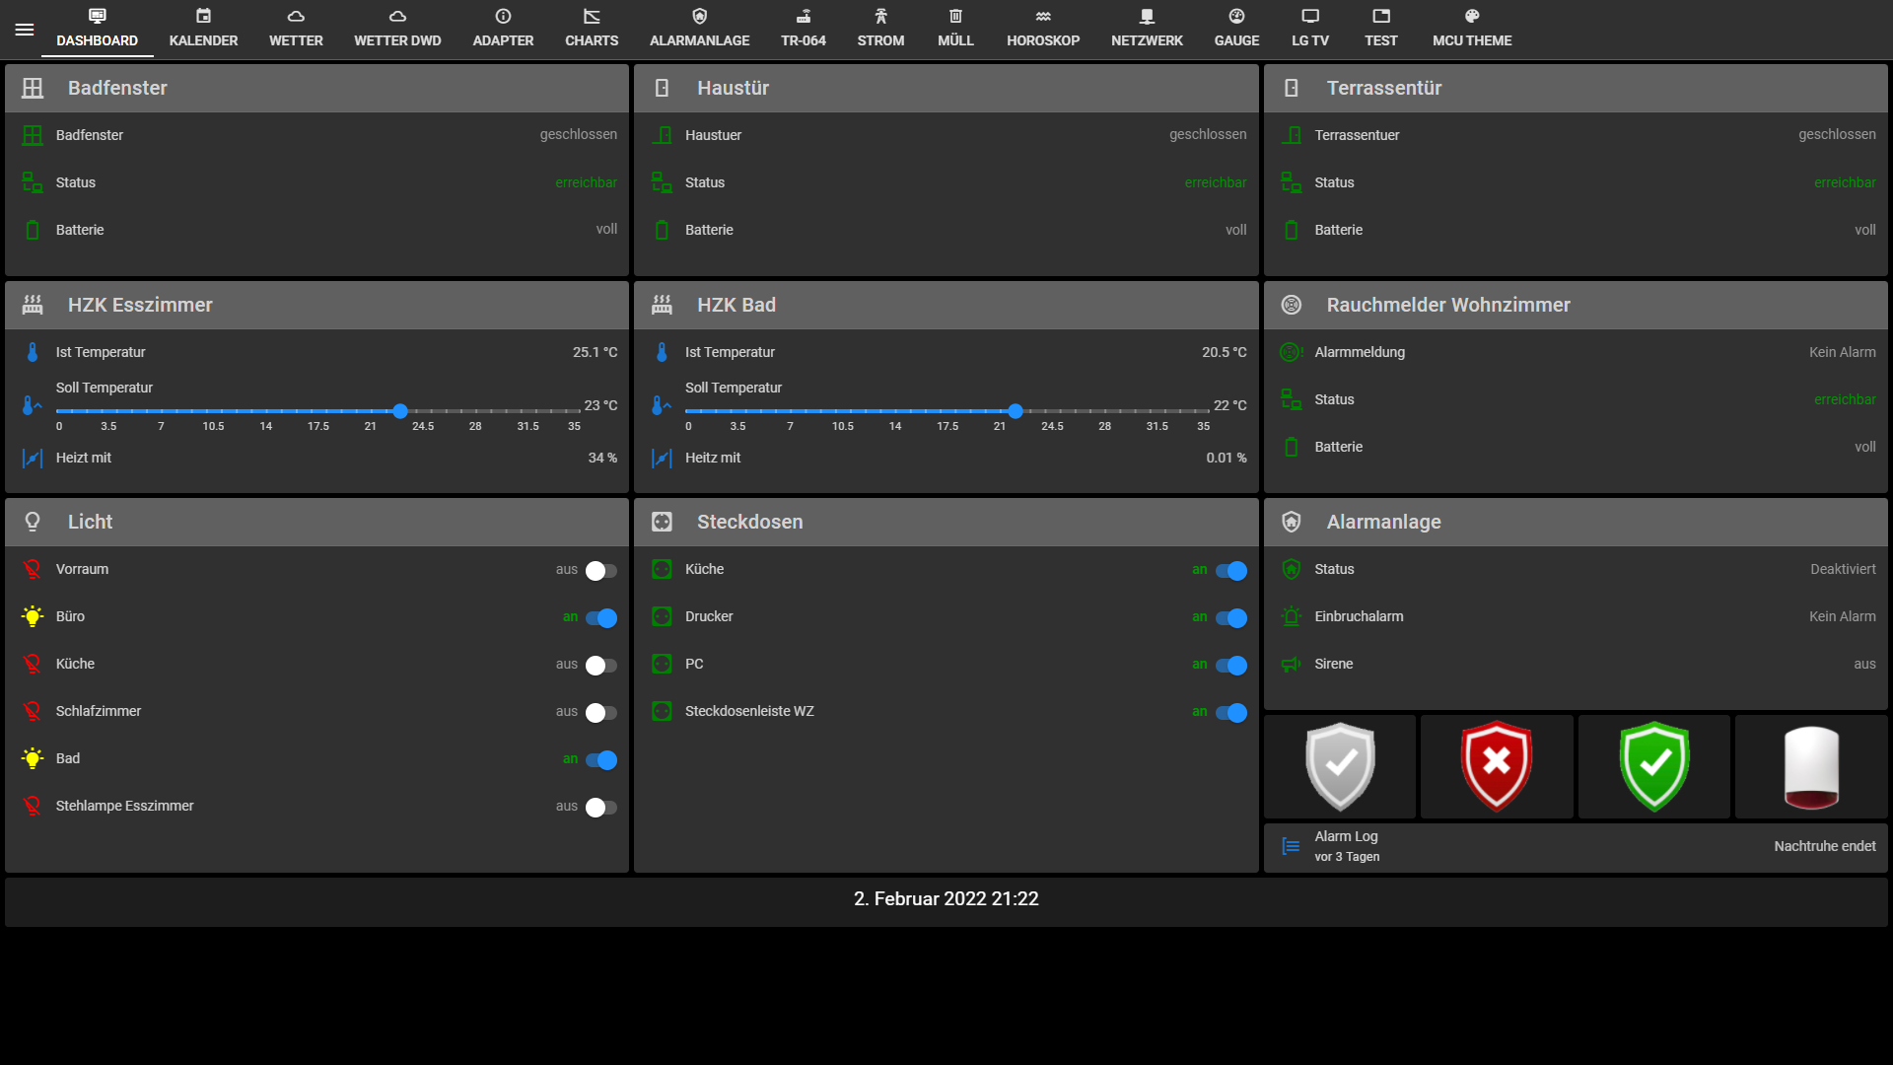
Task: Click the Rauchmelder Wohnzimmer smoke detector icon
Action: tap(1291, 305)
